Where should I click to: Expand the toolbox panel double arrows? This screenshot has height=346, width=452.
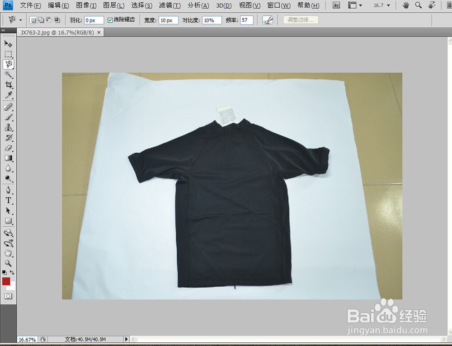tap(3, 30)
